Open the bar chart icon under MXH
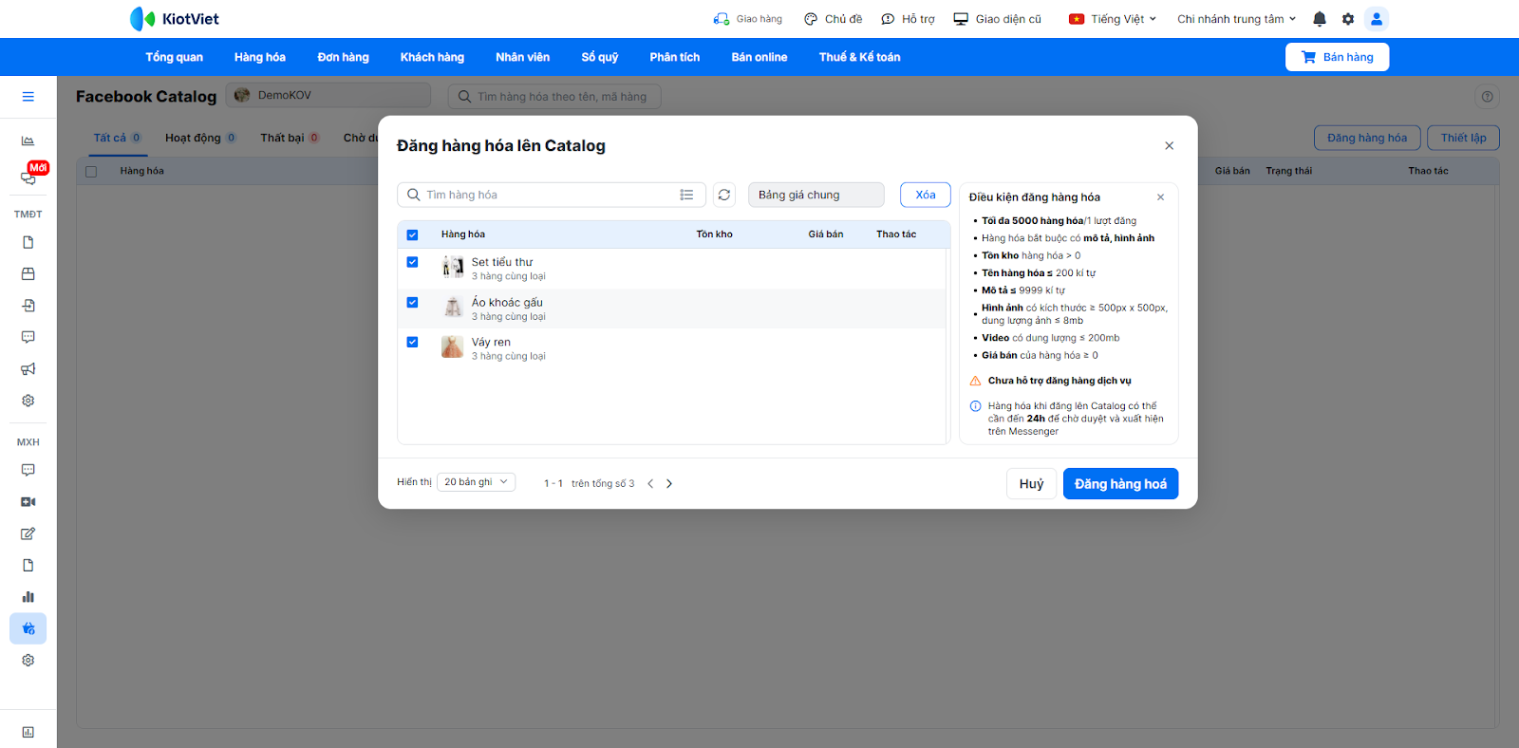 click(28, 597)
